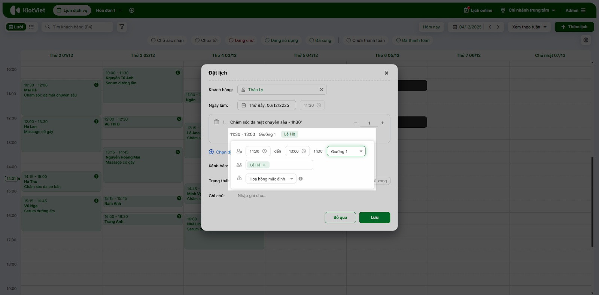Close the Đặt lịch dialog

[386, 73]
